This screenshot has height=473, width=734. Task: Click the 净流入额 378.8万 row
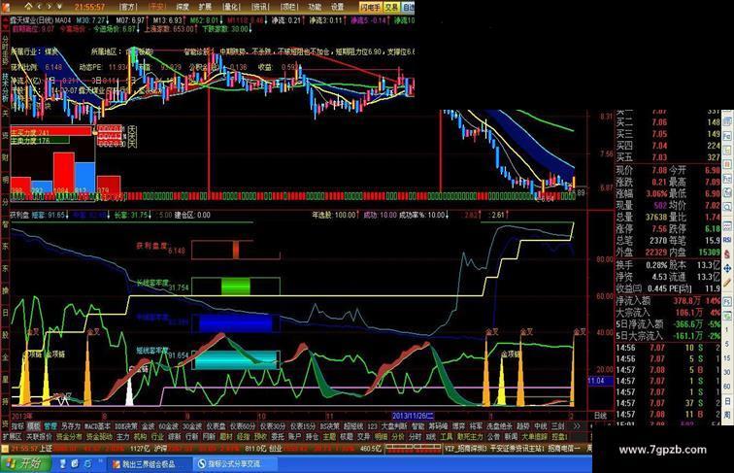[668, 301]
